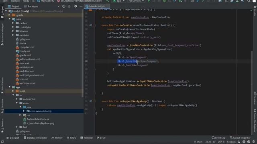Click the collapse all icon in Project panel
257x144 pixels.
coord(69,6)
